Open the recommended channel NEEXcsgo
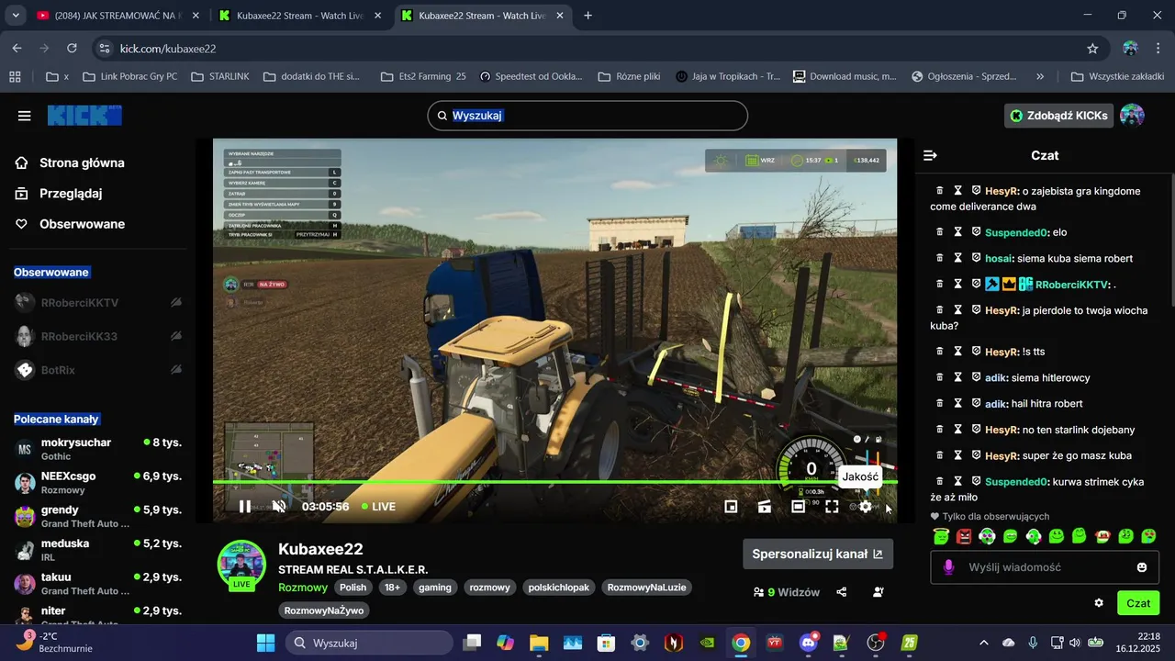The height and width of the screenshot is (661, 1175). [98, 483]
